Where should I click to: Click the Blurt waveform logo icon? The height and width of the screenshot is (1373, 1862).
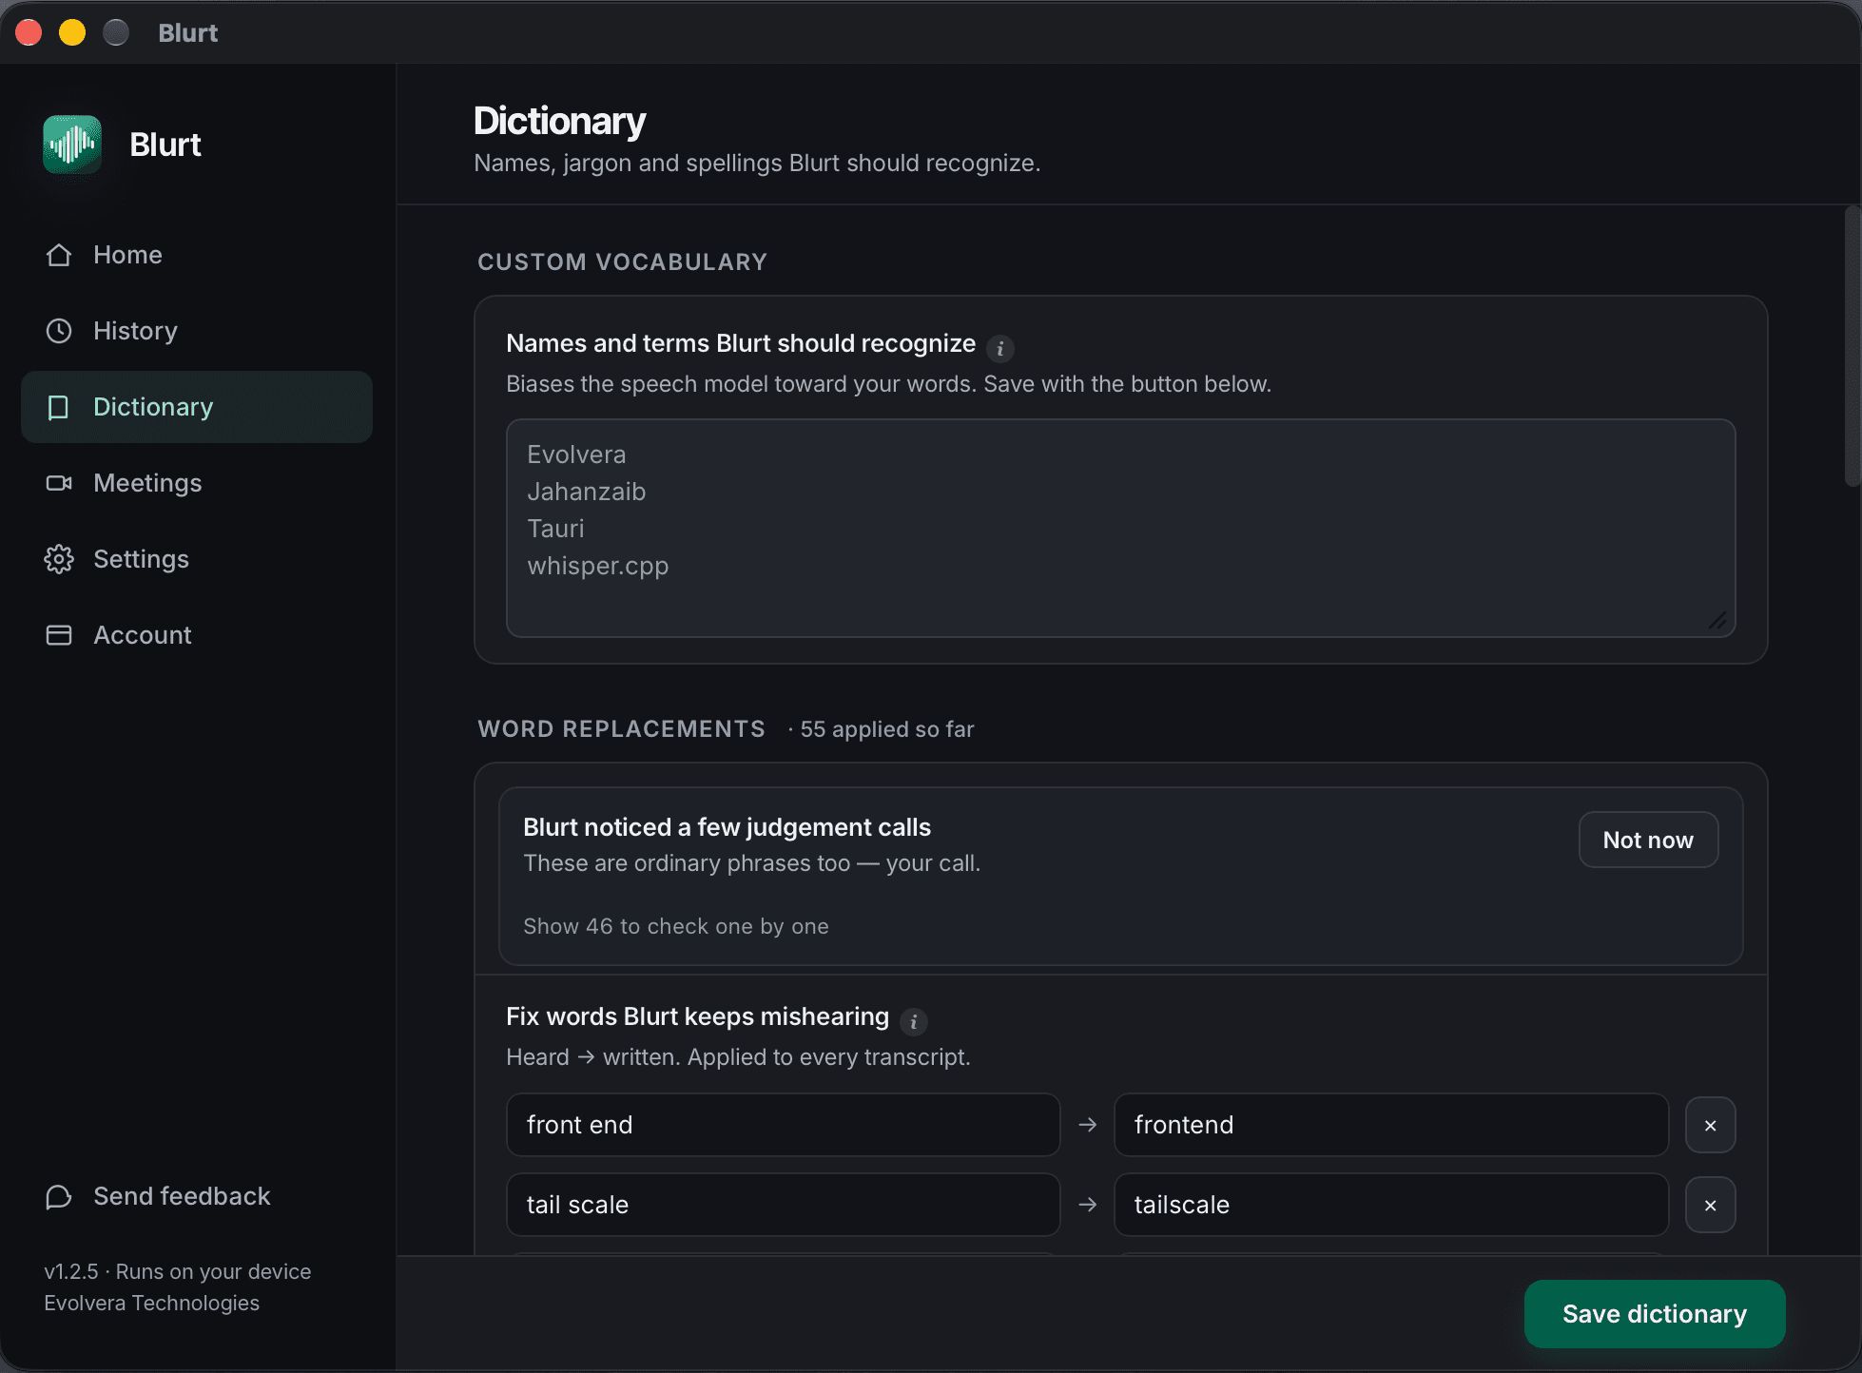click(x=72, y=145)
